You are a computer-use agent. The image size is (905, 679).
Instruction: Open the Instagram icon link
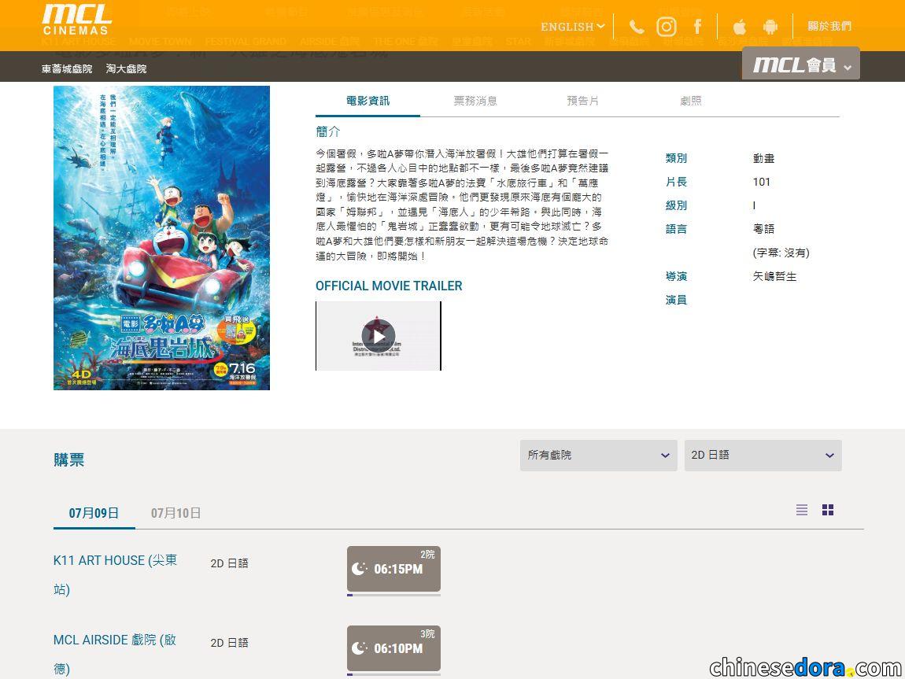pos(666,27)
